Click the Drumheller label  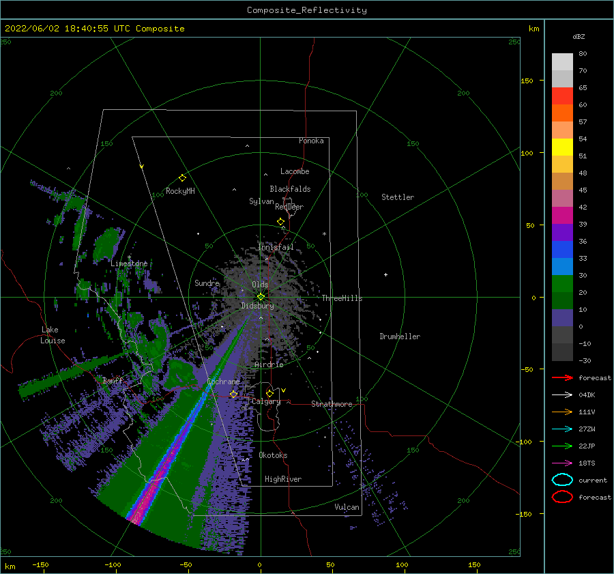click(400, 336)
